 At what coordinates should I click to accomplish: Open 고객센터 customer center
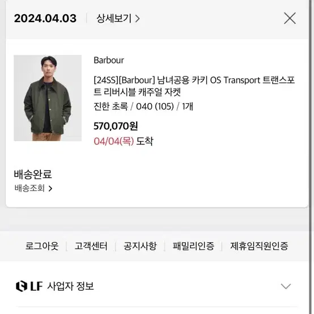[91, 246]
